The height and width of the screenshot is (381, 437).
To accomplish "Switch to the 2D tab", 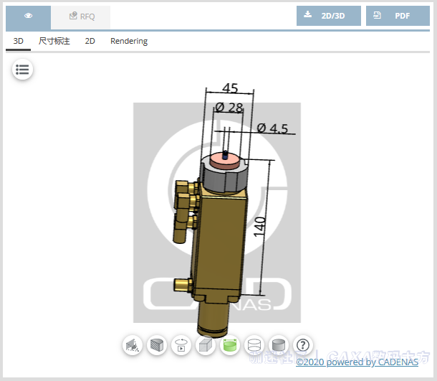I will tap(90, 41).
